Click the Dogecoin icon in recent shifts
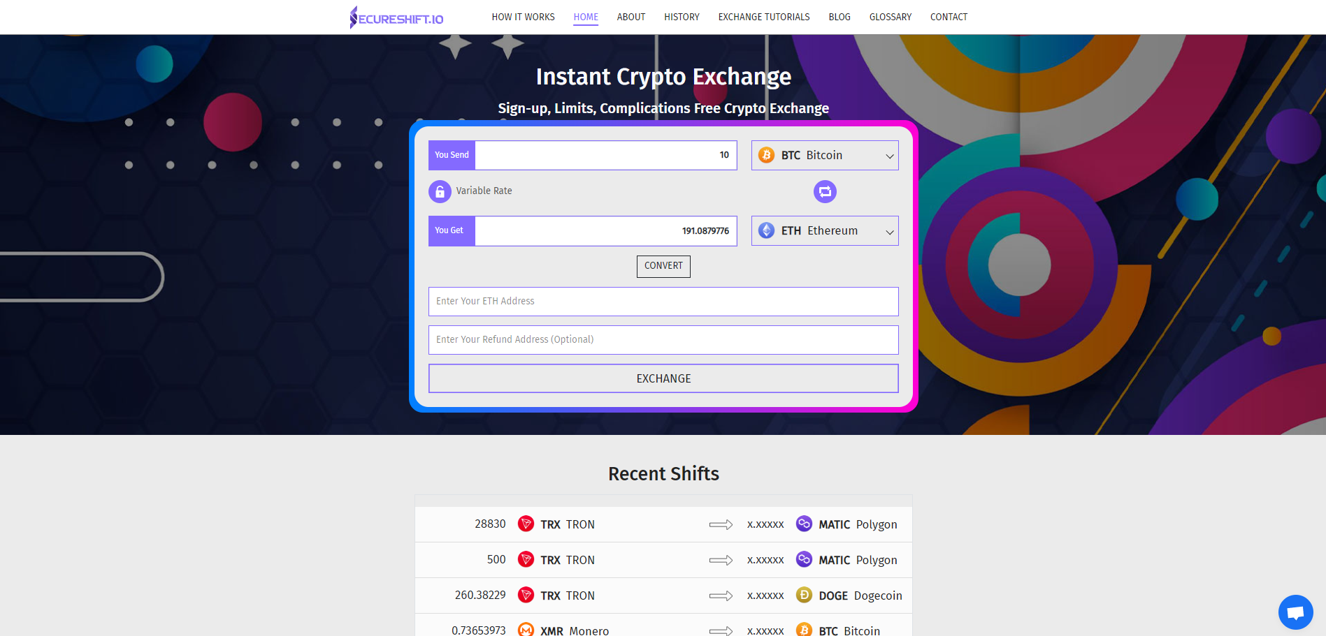 pos(804,595)
